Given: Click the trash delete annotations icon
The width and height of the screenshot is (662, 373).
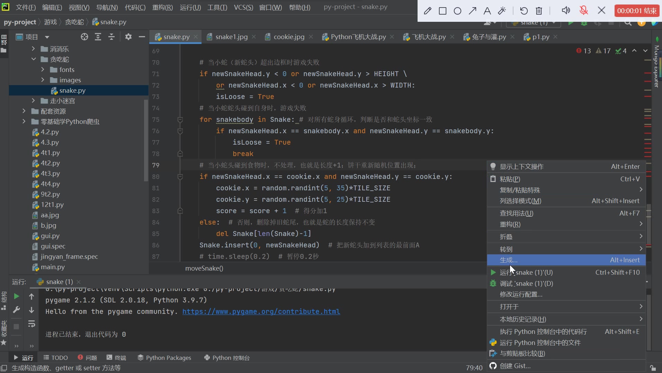Looking at the screenshot, I should (x=539, y=11).
